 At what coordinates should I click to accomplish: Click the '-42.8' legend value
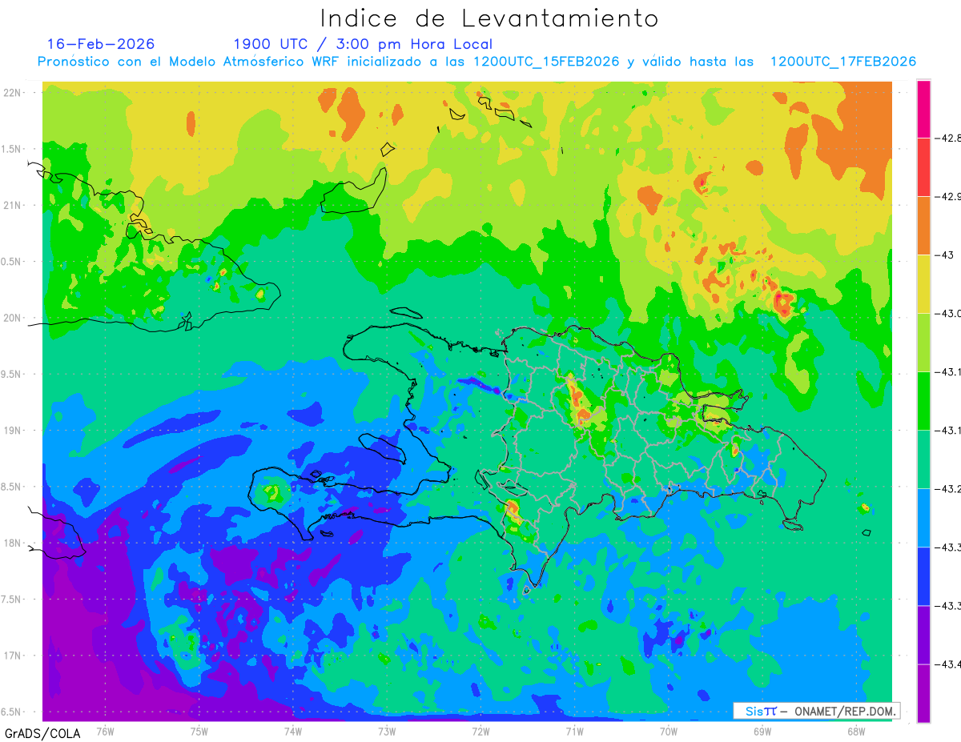point(948,138)
